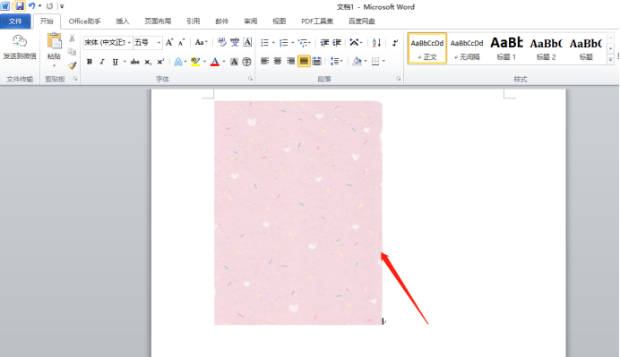Click Multilevel list icon

303,43
